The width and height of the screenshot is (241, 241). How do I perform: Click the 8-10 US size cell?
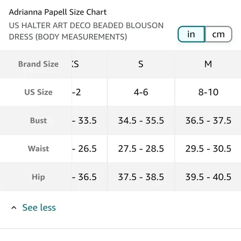click(x=208, y=92)
